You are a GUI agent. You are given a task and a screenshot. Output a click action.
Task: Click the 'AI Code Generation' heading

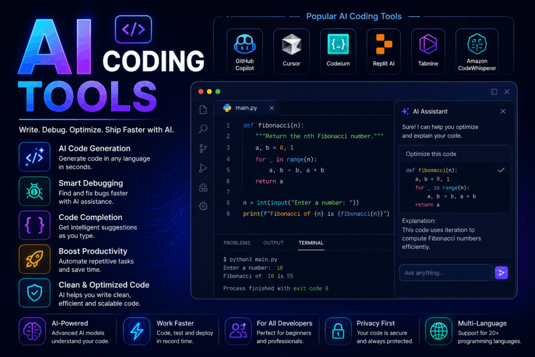point(95,148)
